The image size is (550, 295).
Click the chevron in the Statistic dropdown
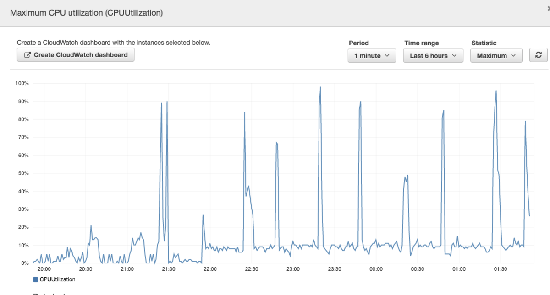point(513,55)
